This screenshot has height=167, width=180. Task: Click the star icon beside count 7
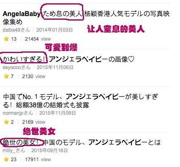click(6, 76)
